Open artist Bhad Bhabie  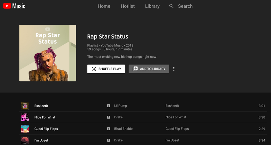[x=123, y=129]
